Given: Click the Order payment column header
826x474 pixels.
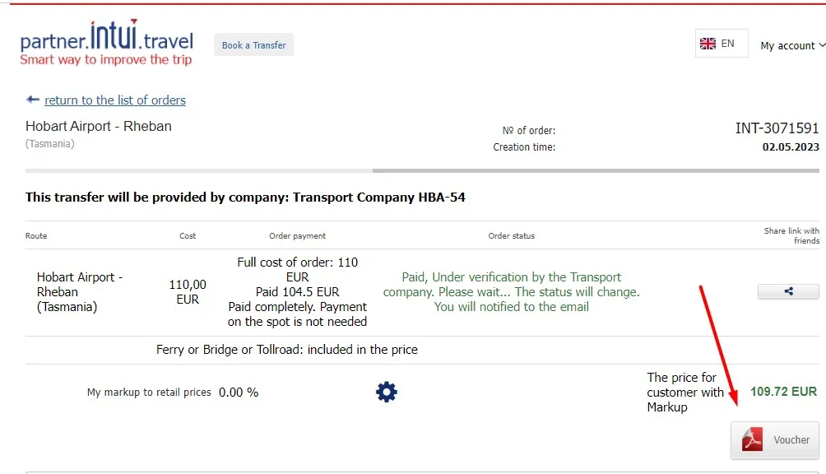Looking at the screenshot, I should [298, 236].
